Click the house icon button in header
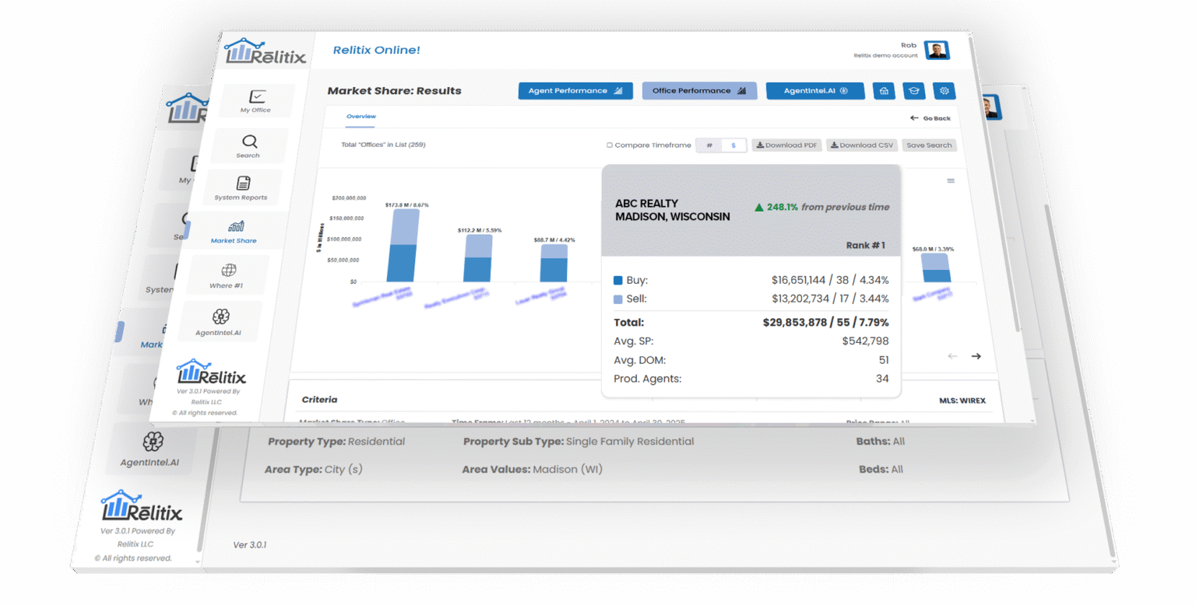The width and height of the screenshot is (1196, 605). [x=884, y=91]
